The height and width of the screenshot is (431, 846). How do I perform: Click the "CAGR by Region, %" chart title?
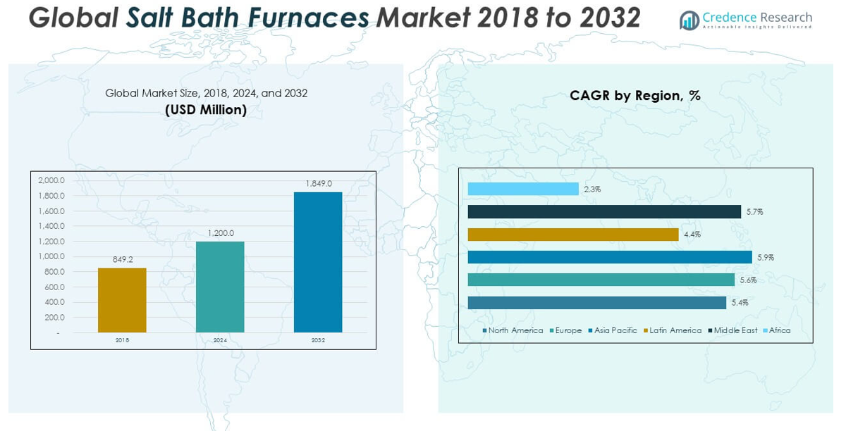point(634,96)
